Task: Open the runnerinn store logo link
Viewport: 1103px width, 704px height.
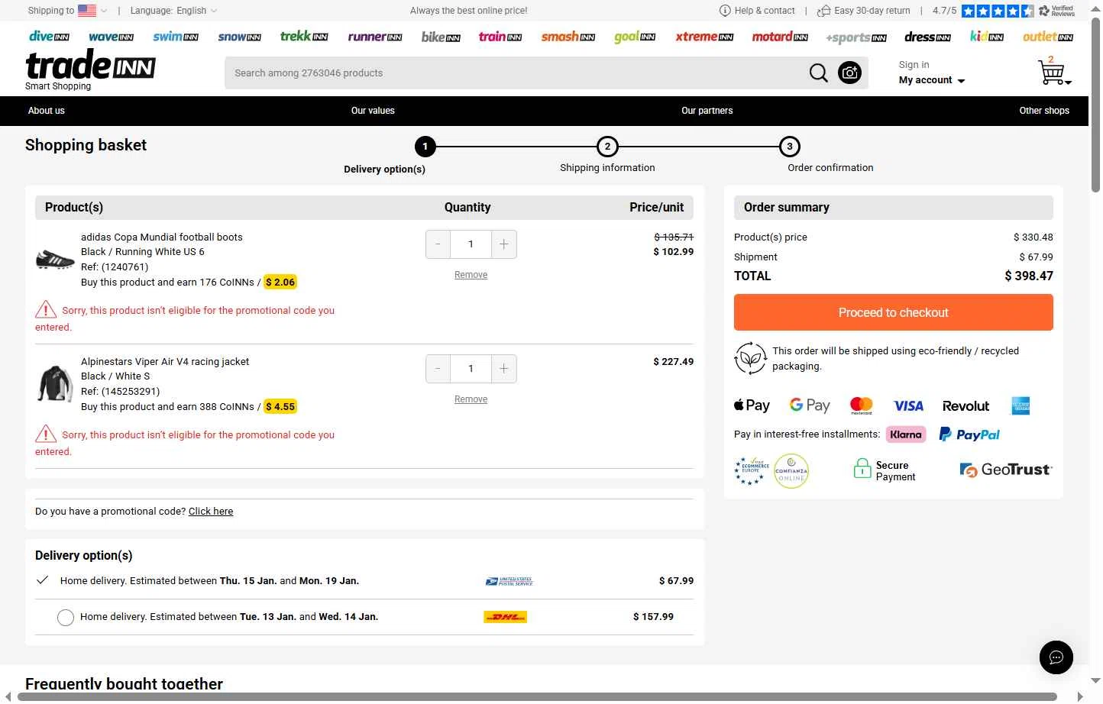Action: tap(374, 37)
